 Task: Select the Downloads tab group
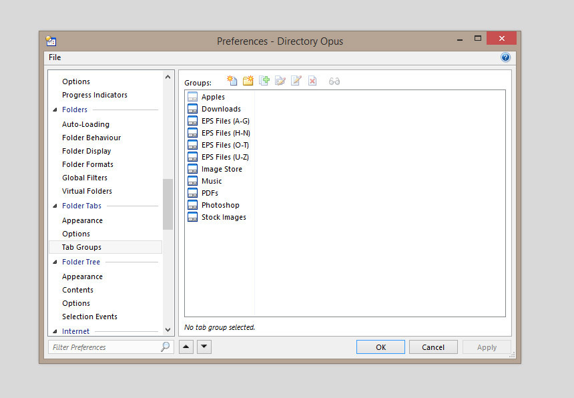[x=221, y=109]
